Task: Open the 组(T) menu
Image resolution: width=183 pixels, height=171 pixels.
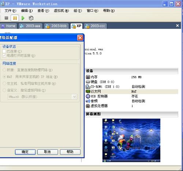Action: point(78,11)
